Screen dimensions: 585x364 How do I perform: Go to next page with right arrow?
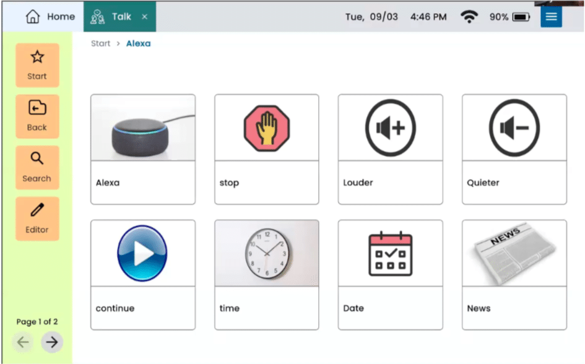click(52, 342)
